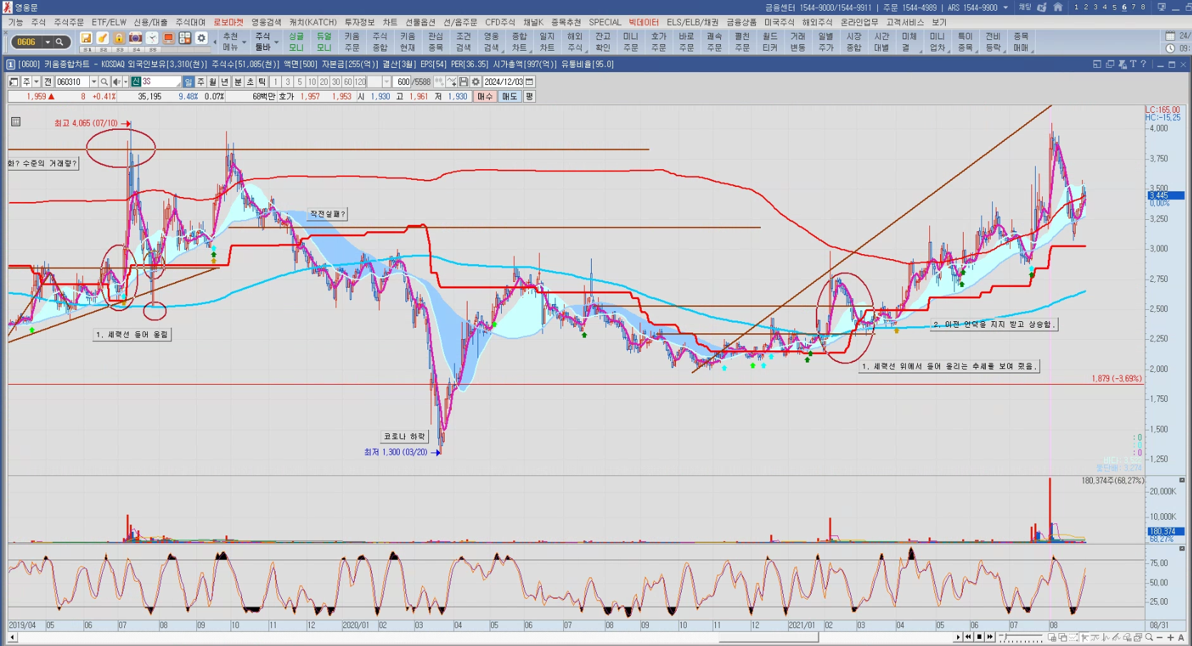Screen dimensions: 1192x646
Task: Click the 관심종목 toolbar button
Action: pos(435,42)
